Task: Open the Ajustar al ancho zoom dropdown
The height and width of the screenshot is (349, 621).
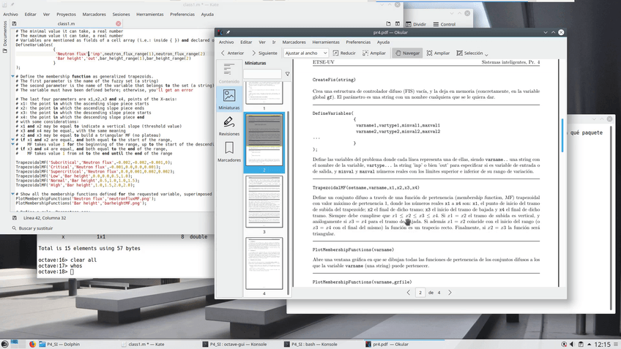Action: pos(308,53)
